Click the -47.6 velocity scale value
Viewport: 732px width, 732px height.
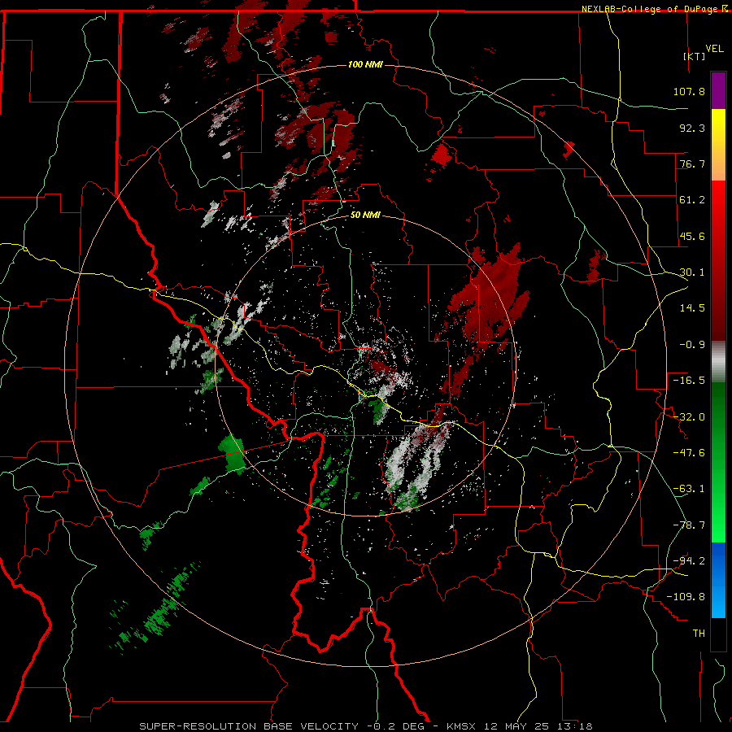pos(689,453)
